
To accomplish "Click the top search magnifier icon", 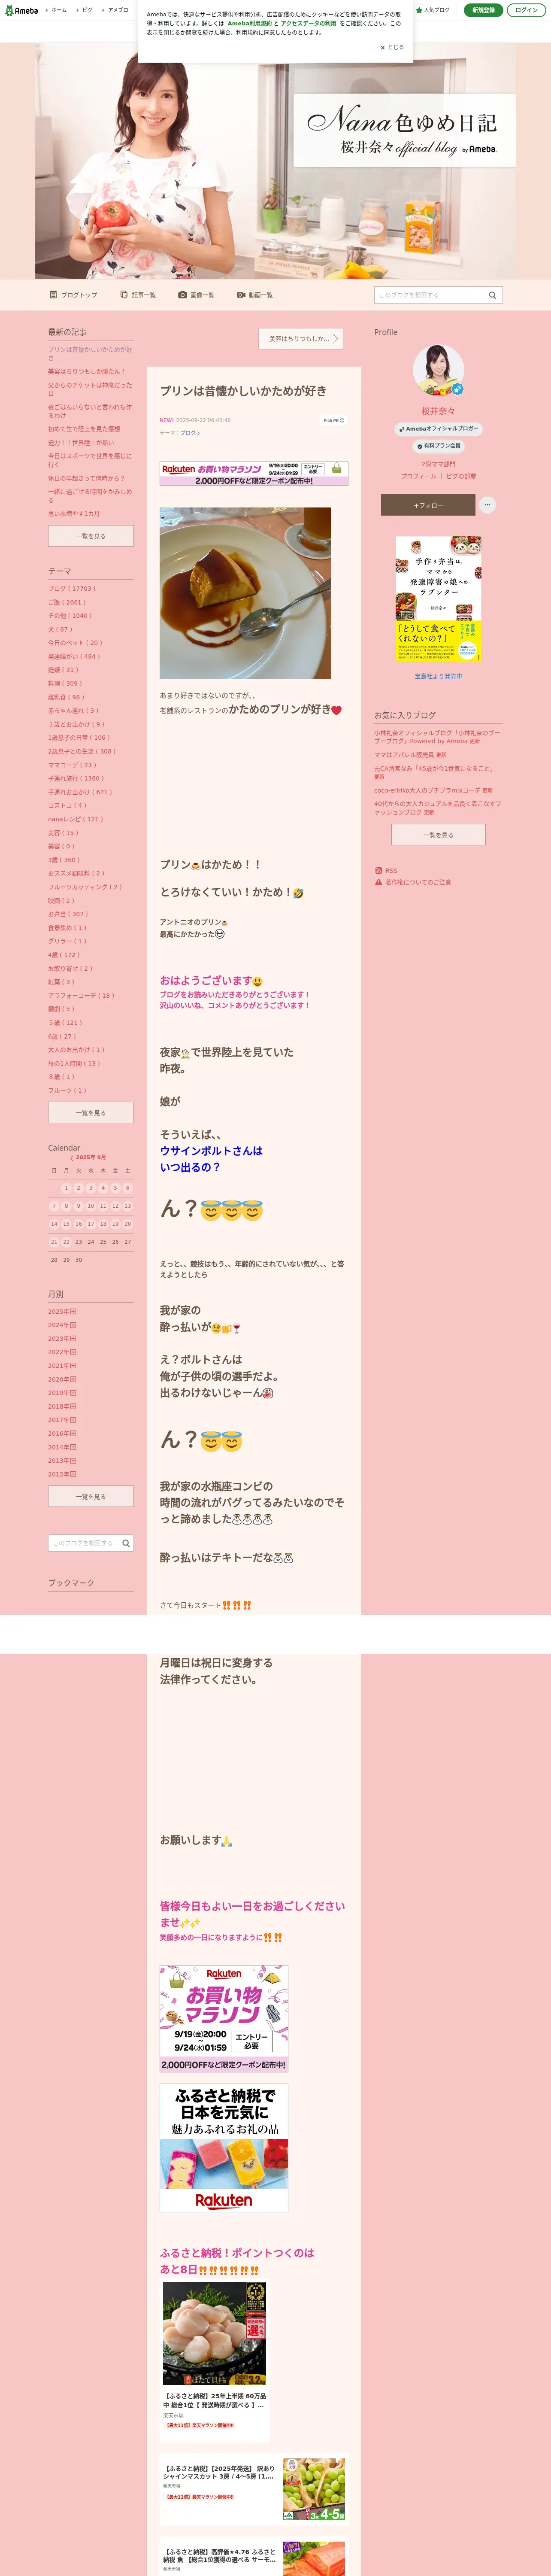I will 492,295.
